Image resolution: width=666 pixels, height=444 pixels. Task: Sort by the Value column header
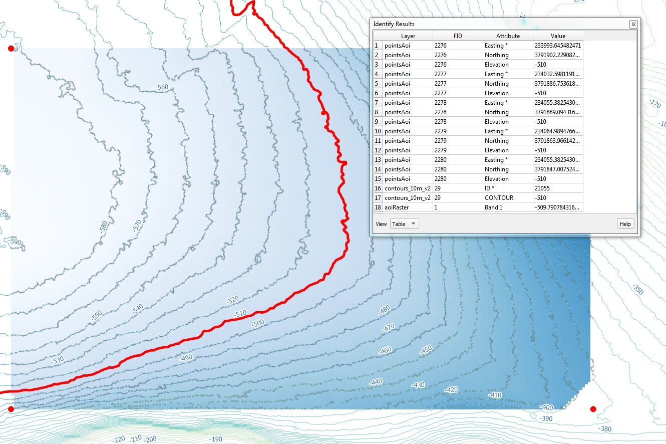point(558,36)
